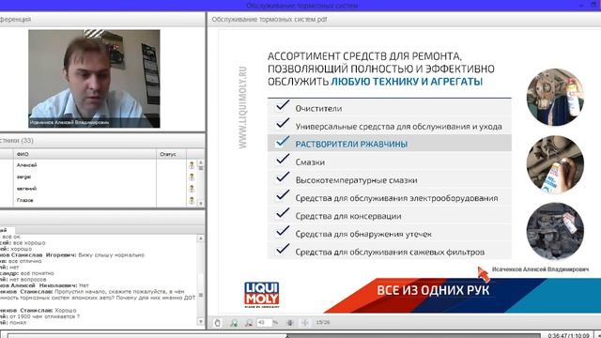Click the user icon in Глазов's row
This screenshot has width=601, height=338.
[x=192, y=200]
